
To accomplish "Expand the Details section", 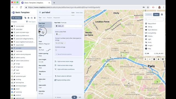I will point(58,97).
